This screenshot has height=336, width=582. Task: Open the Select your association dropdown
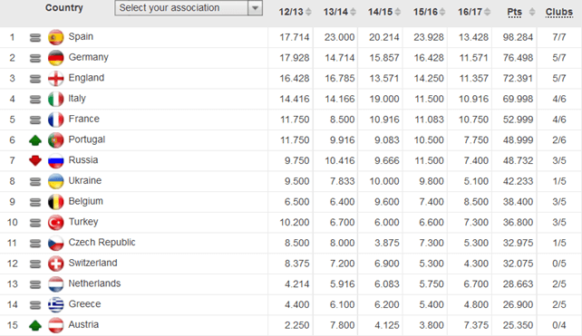pos(189,8)
